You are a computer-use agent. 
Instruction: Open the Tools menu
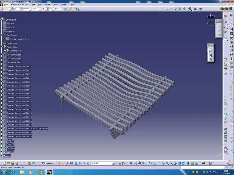point(55,5)
